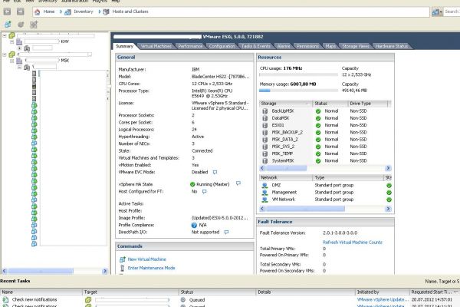Open the Maps tab
The width and height of the screenshot is (460, 307).
point(330,46)
